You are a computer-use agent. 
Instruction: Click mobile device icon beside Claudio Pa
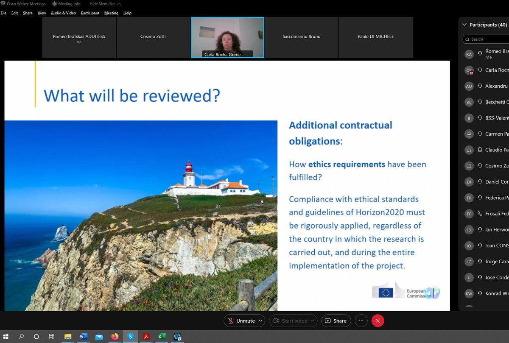[480, 150]
